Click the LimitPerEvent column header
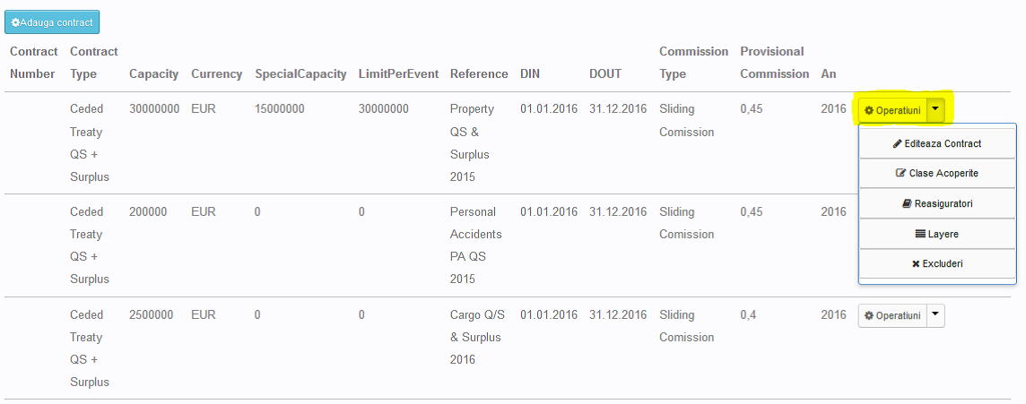The width and height of the screenshot is (1026, 404). tap(398, 74)
